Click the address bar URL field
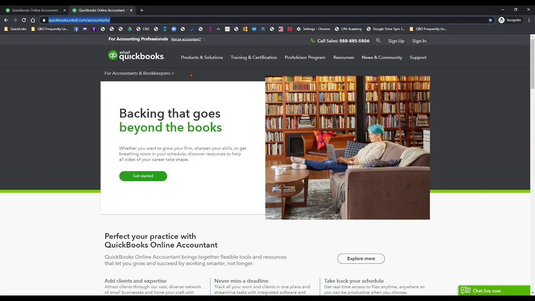Image resolution: width=535 pixels, height=301 pixels. pos(267,20)
